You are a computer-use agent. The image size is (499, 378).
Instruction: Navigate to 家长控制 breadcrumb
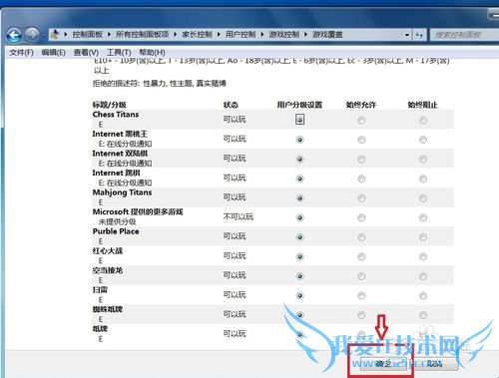click(x=198, y=35)
